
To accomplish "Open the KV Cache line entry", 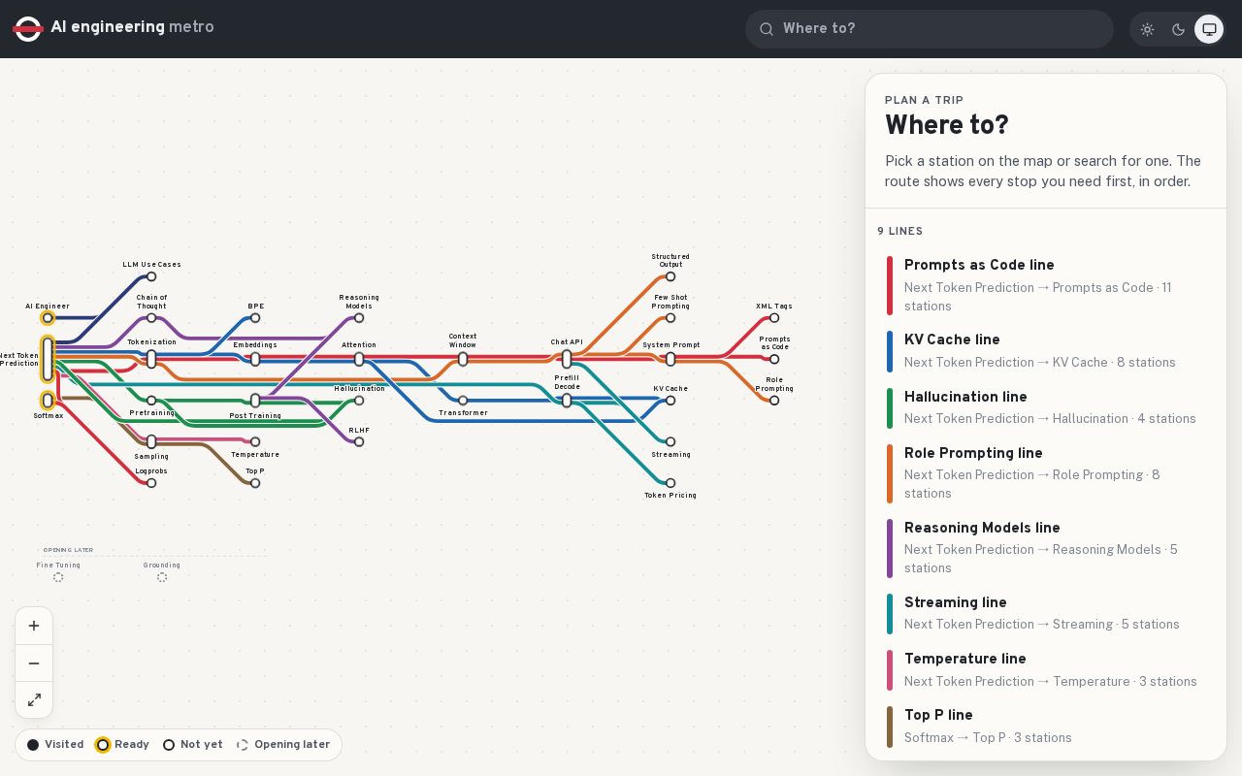I will coord(1046,351).
